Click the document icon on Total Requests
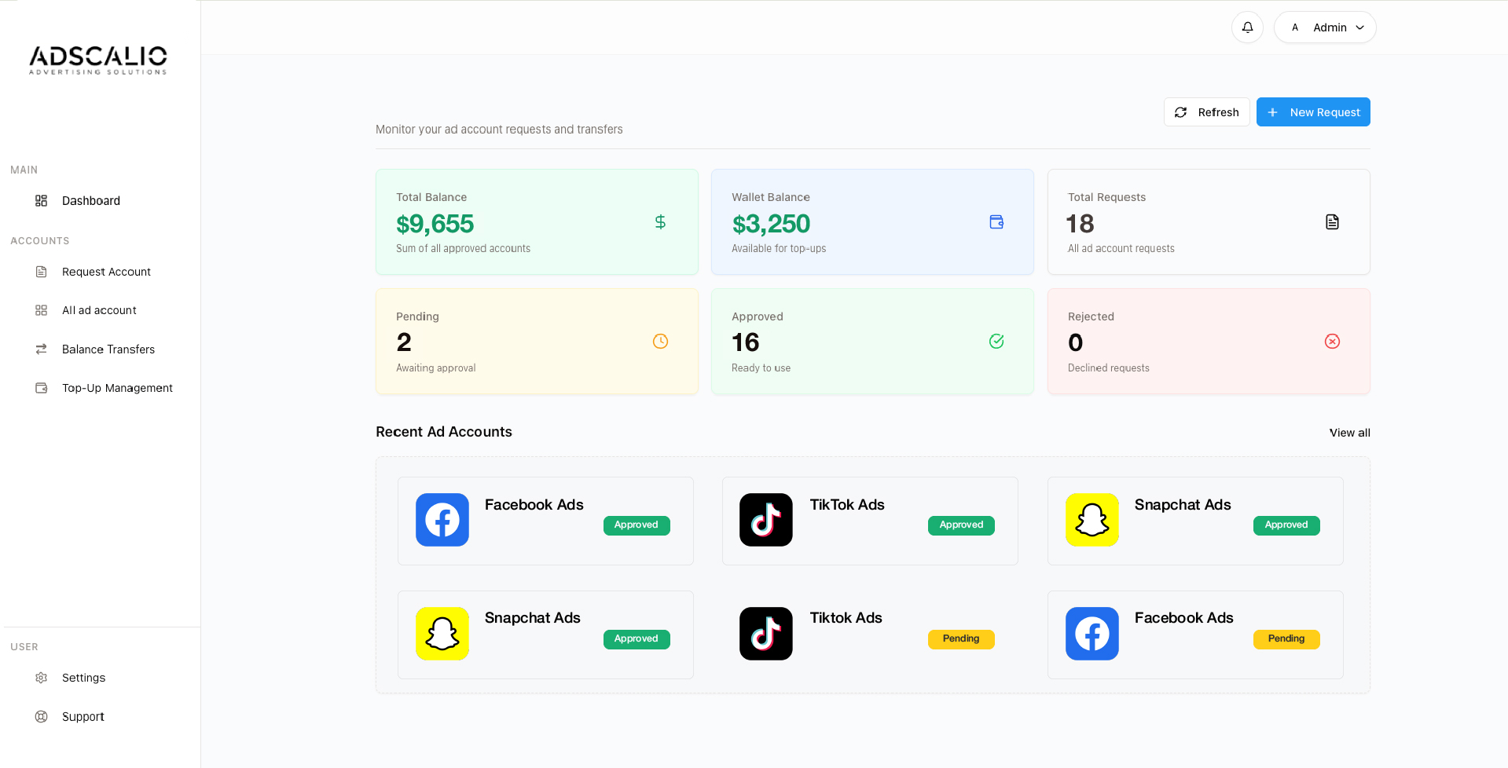 click(x=1332, y=222)
